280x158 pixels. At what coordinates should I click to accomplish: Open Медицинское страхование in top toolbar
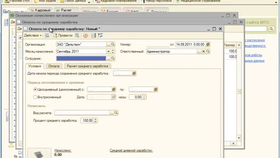[198, 1]
